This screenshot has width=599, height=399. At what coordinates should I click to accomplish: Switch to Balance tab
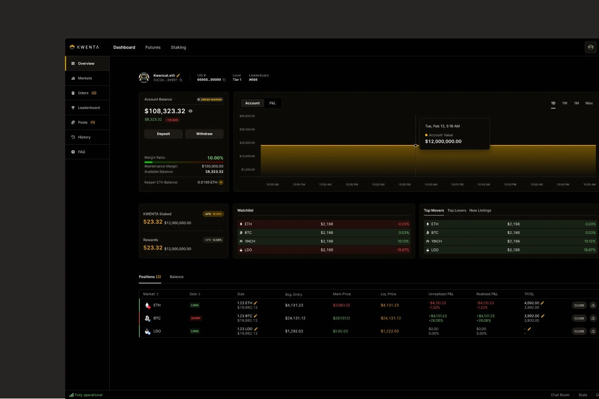(x=177, y=277)
